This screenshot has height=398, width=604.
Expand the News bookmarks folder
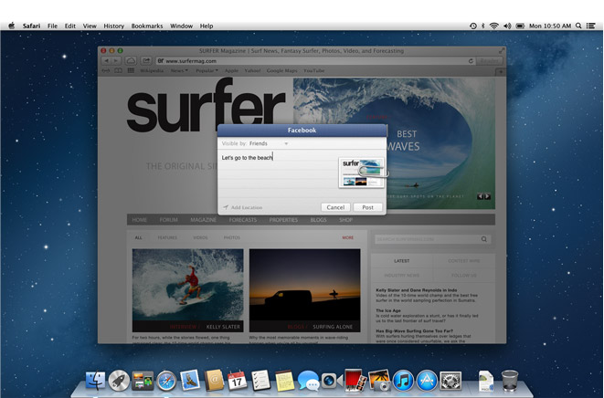click(x=179, y=71)
